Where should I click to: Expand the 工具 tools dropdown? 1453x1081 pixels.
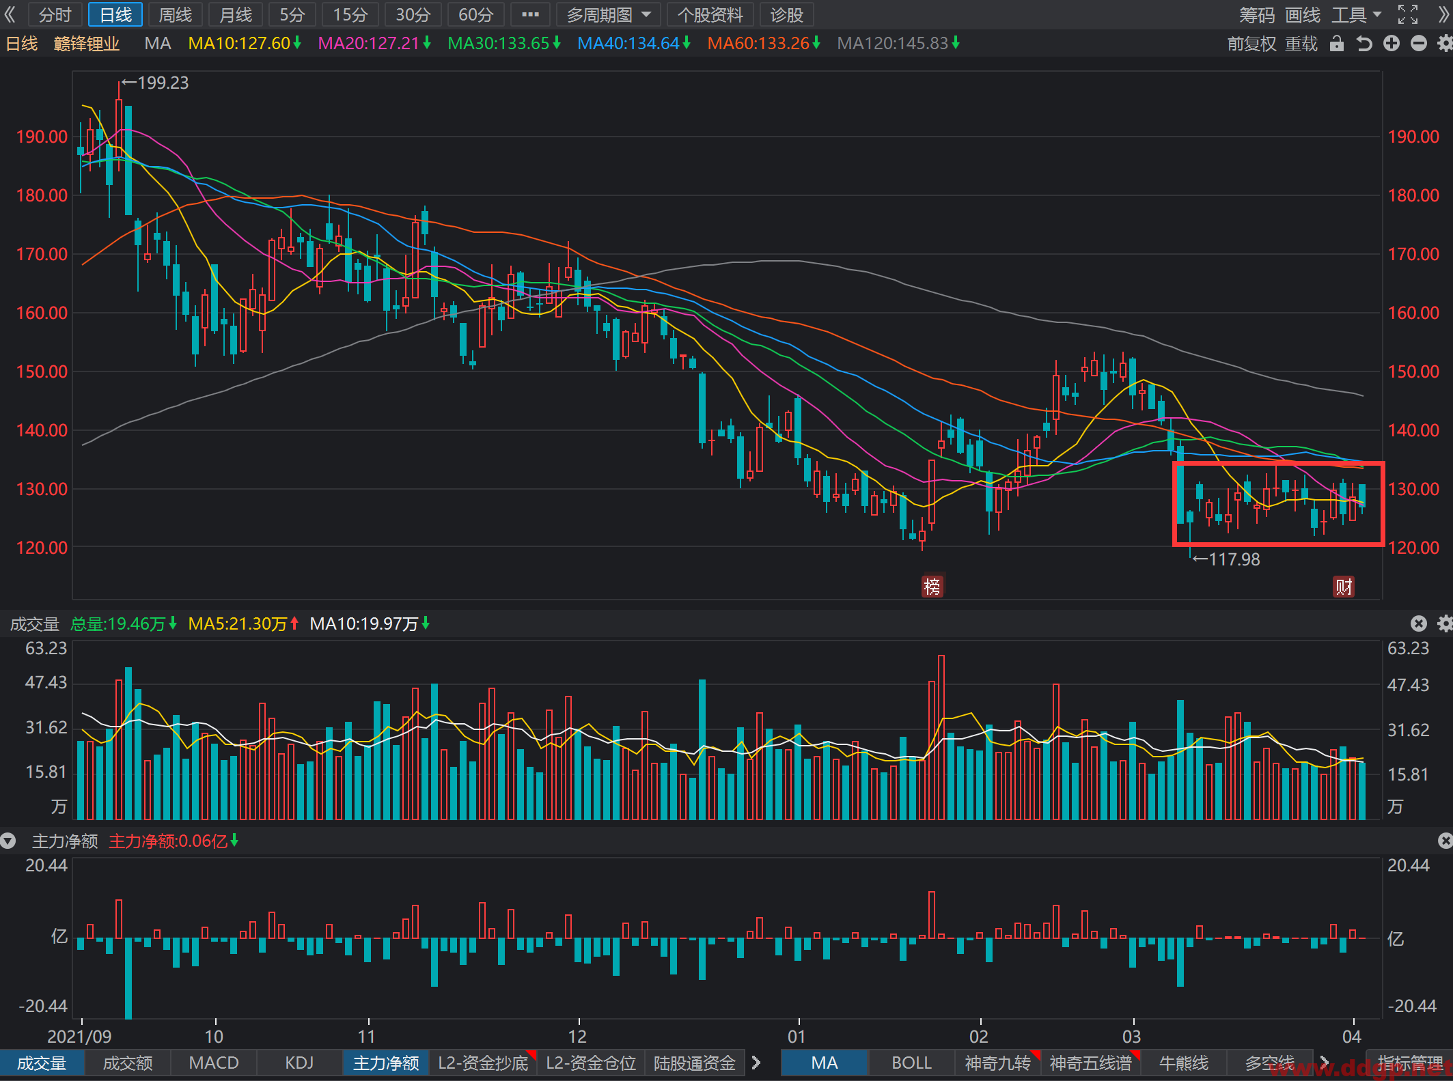(1357, 14)
